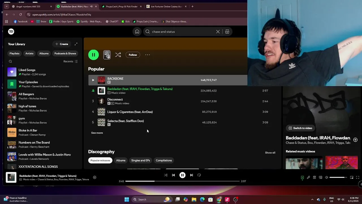Skip to previous track
Viewport: 362px width, 204px height.
[x=173, y=175]
